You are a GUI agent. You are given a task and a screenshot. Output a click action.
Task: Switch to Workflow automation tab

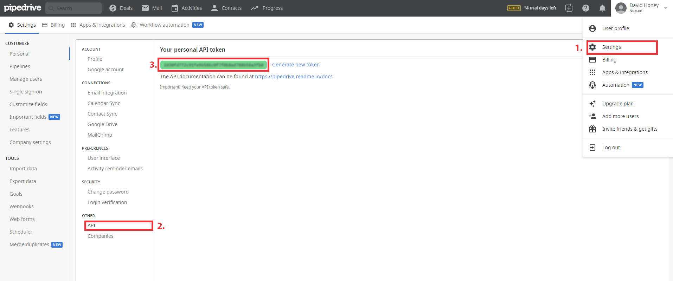[x=167, y=25]
